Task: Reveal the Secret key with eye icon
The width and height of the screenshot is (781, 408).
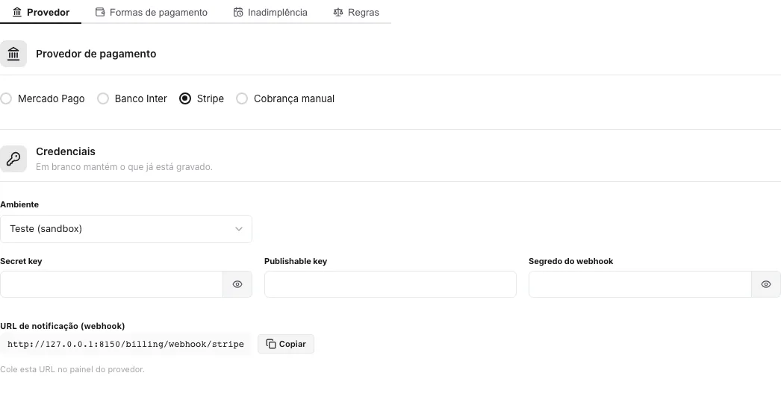Action: pos(237,284)
